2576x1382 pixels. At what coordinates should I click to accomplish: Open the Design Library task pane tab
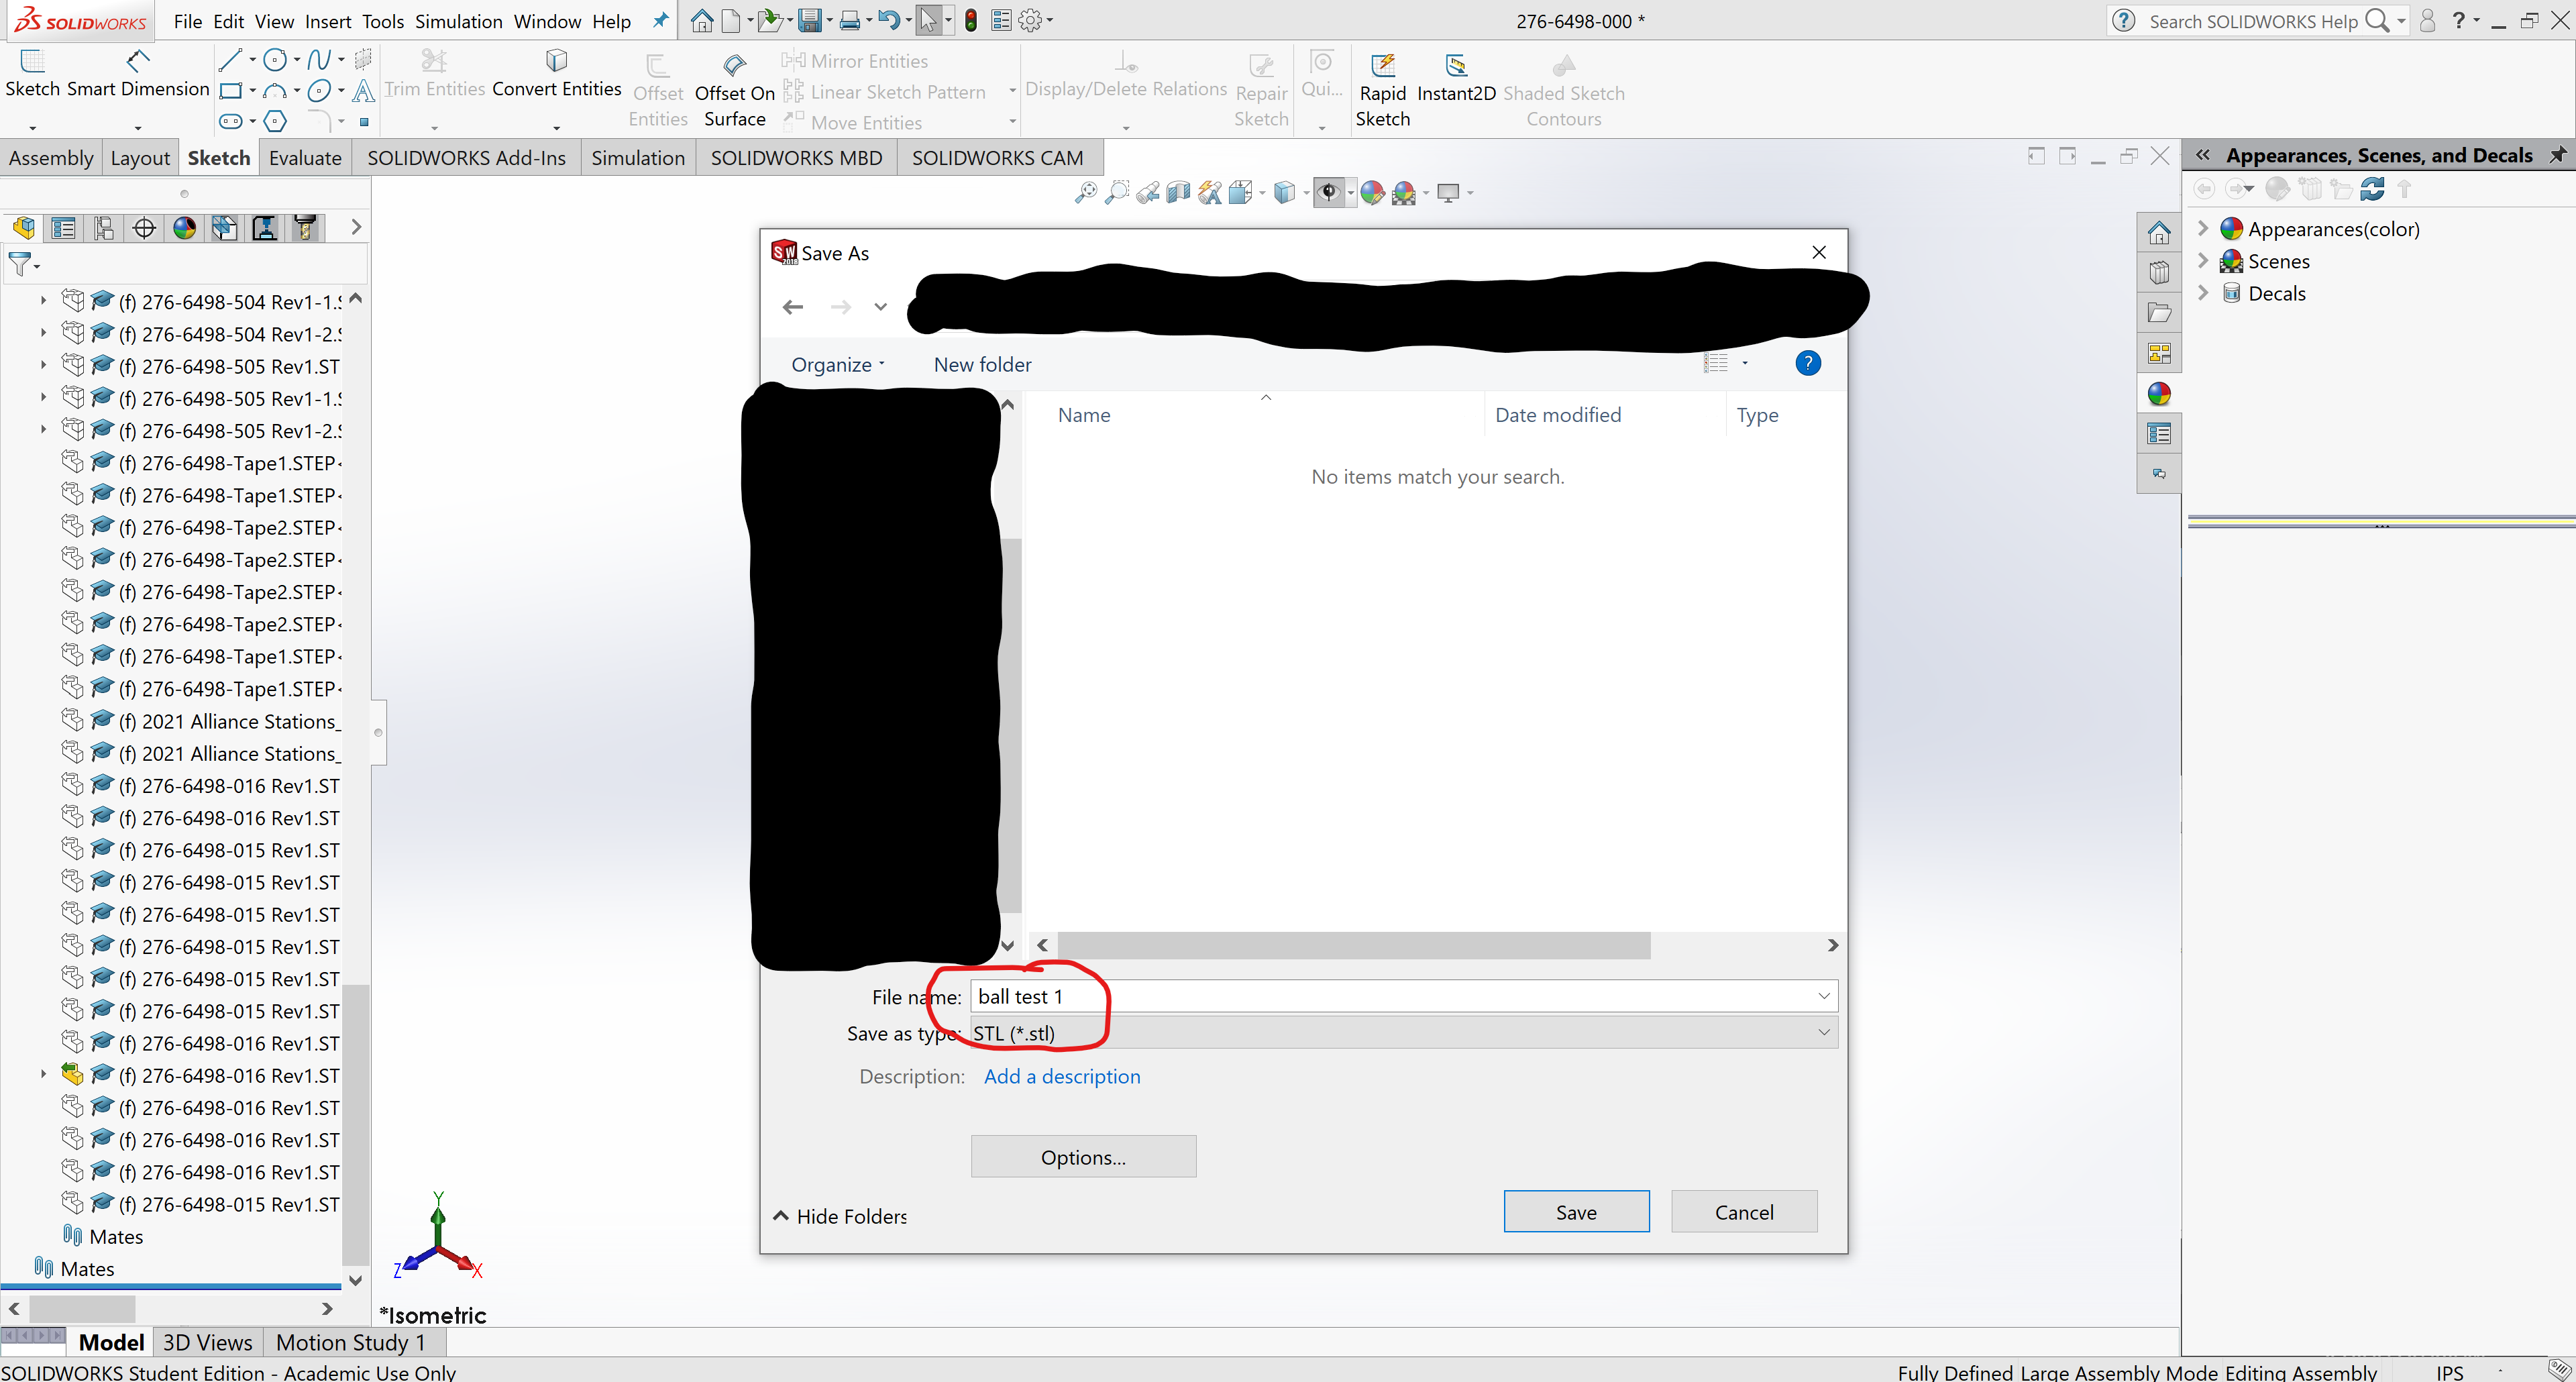coord(2159,272)
